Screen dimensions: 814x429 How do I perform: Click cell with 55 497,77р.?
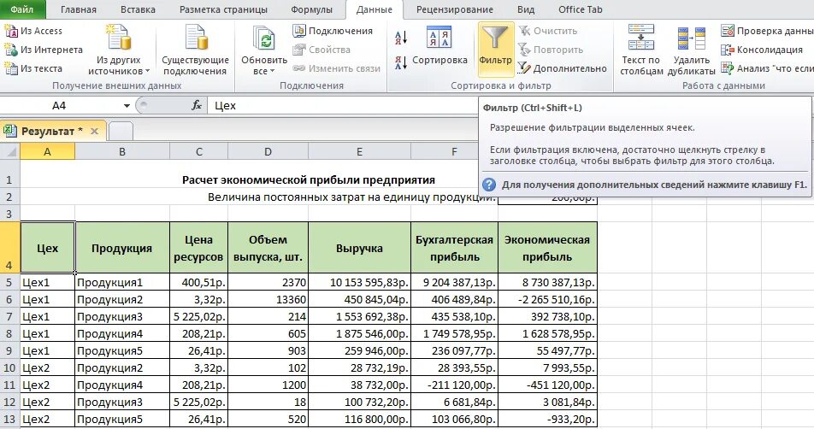click(547, 350)
